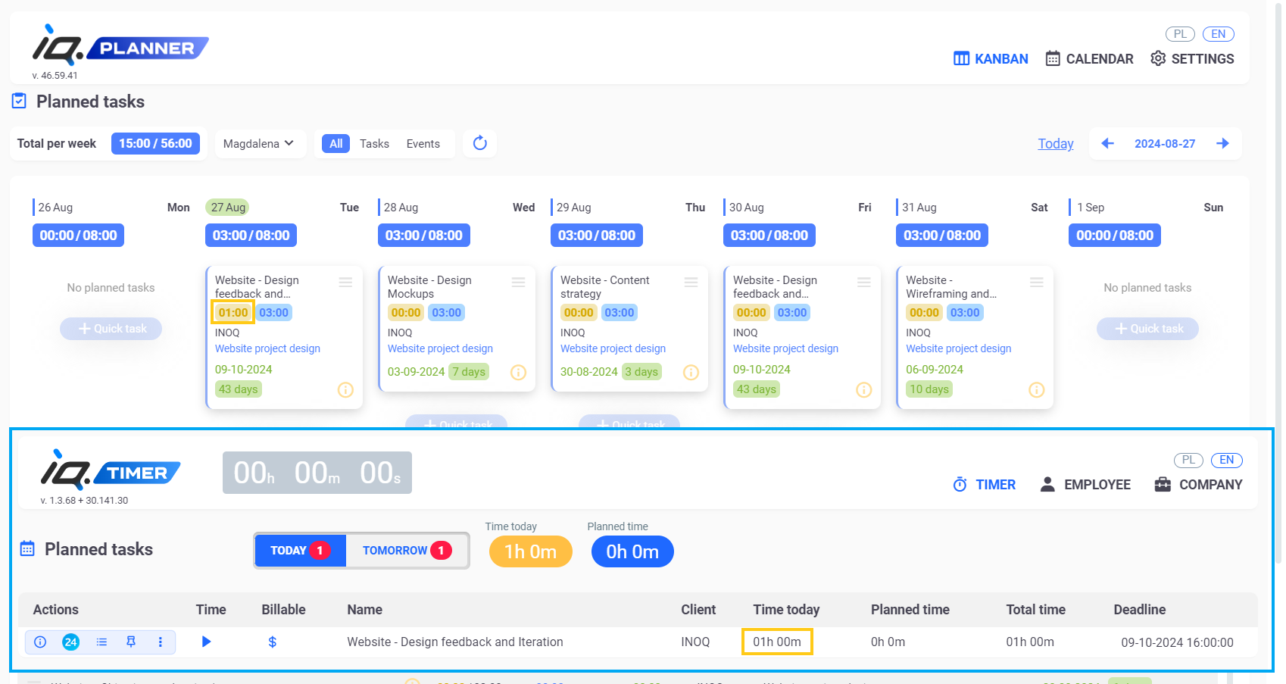The height and width of the screenshot is (684, 1286).
Task: Click Quick task button under 26 Aug
Action: (111, 329)
